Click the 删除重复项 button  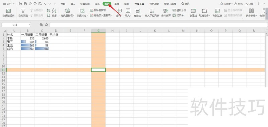click(x=98, y=10)
